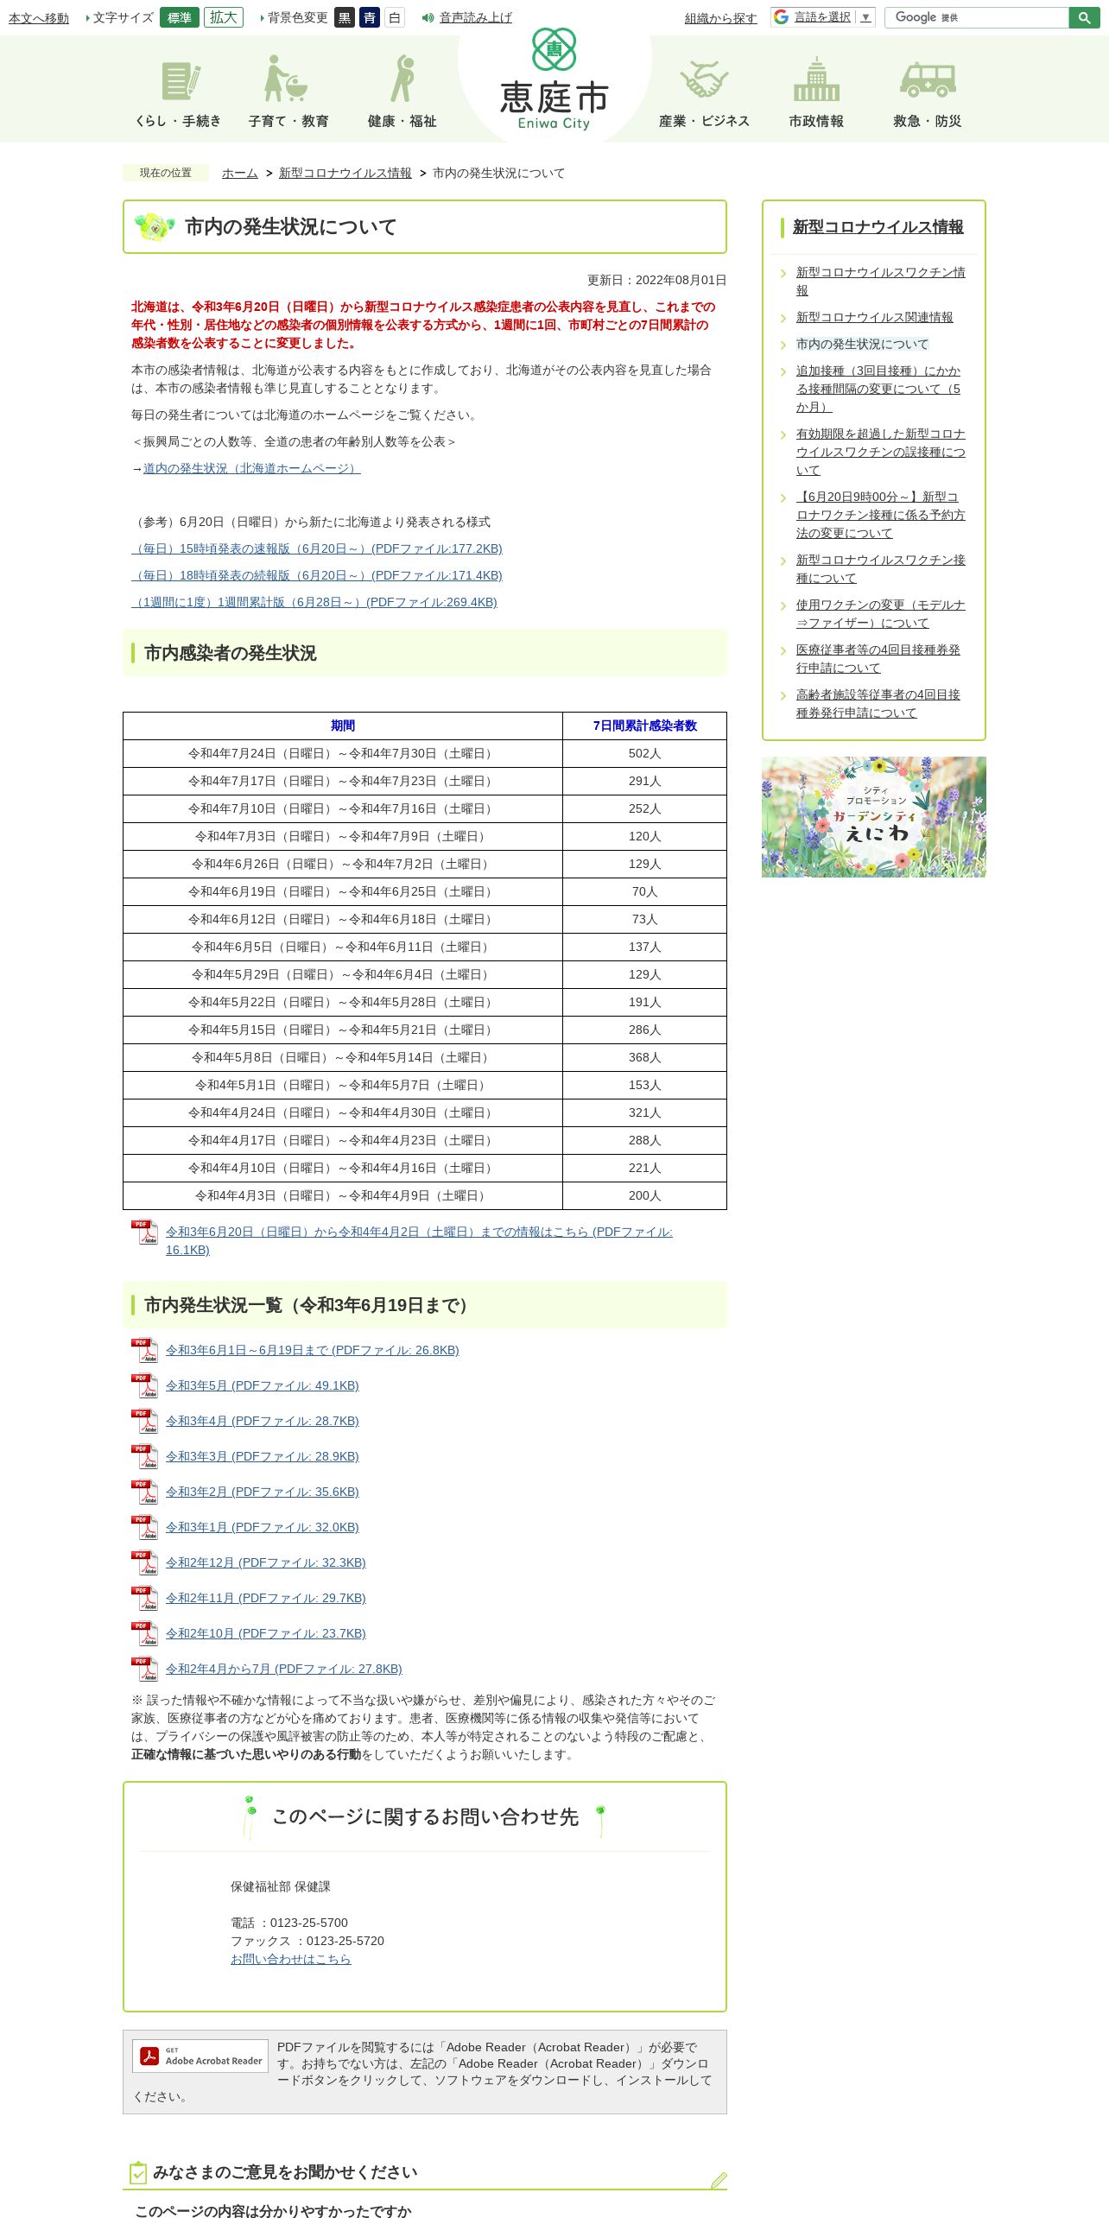Click the 更新日：2022年08月01日 text
The height and width of the screenshot is (2218, 1109).
(x=657, y=280)
